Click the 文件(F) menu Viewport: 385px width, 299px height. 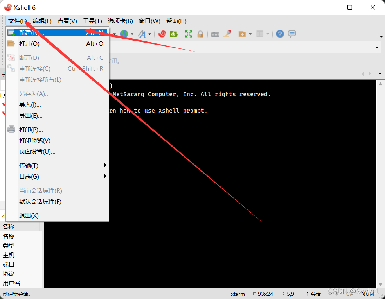coord(18,21)
